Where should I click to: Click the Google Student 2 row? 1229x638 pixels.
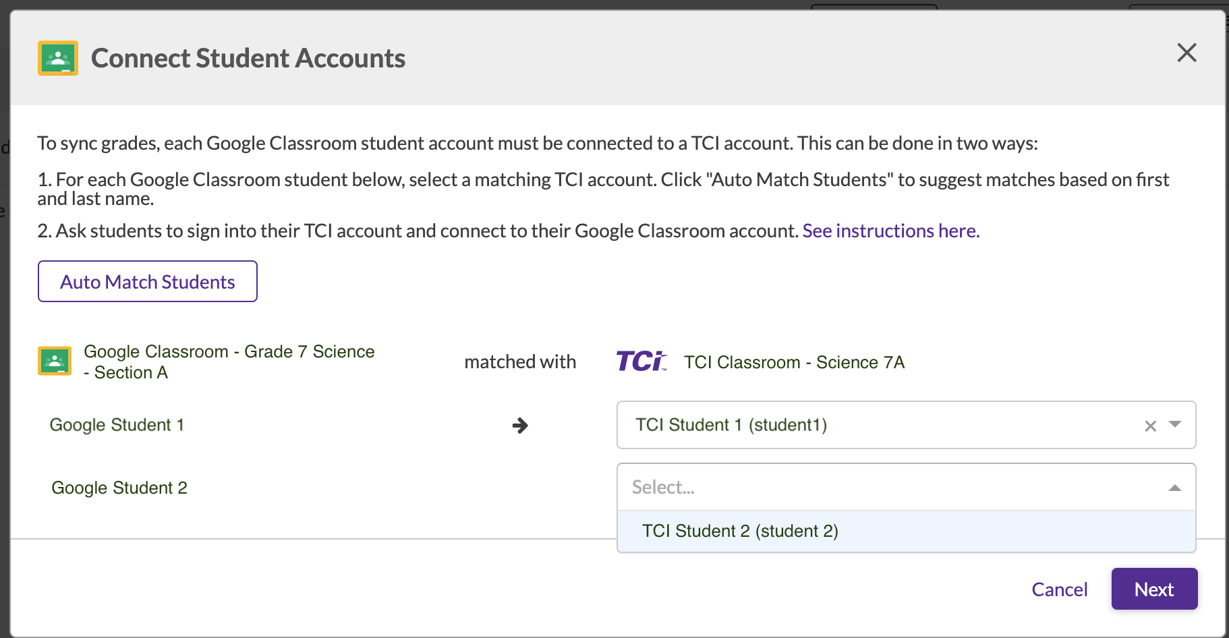click(x=119, y=487)
